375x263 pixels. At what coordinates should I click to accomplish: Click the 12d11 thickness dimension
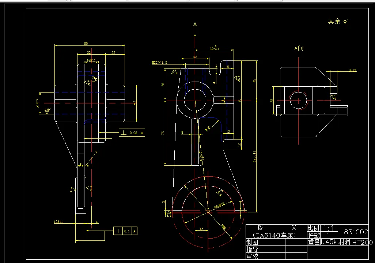pyautogui.click(x=58, y=222)
